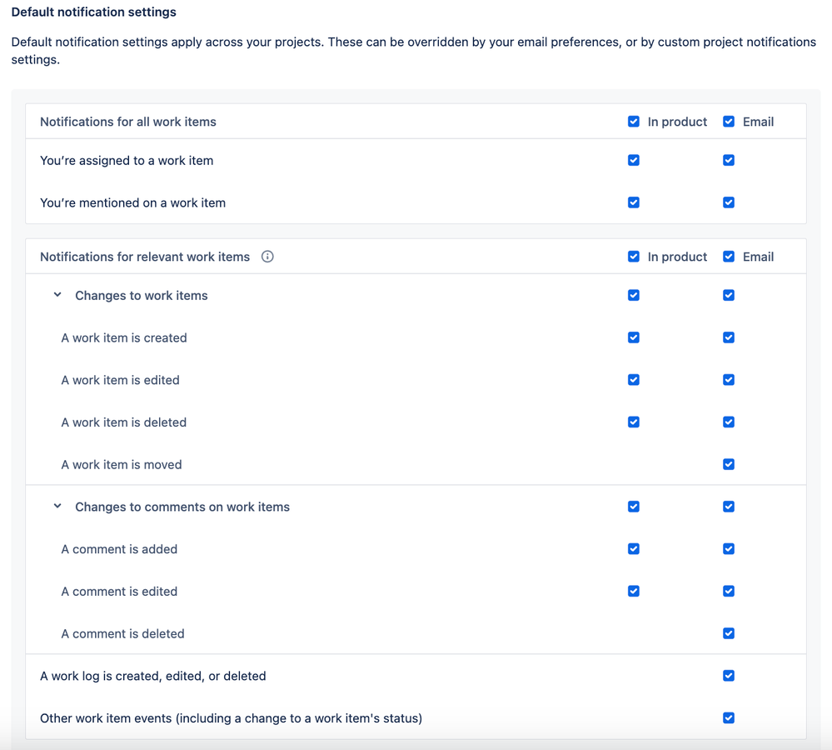Uncheck In product for all work items header
Screen dimensions: 832x750
pos(634,122)
